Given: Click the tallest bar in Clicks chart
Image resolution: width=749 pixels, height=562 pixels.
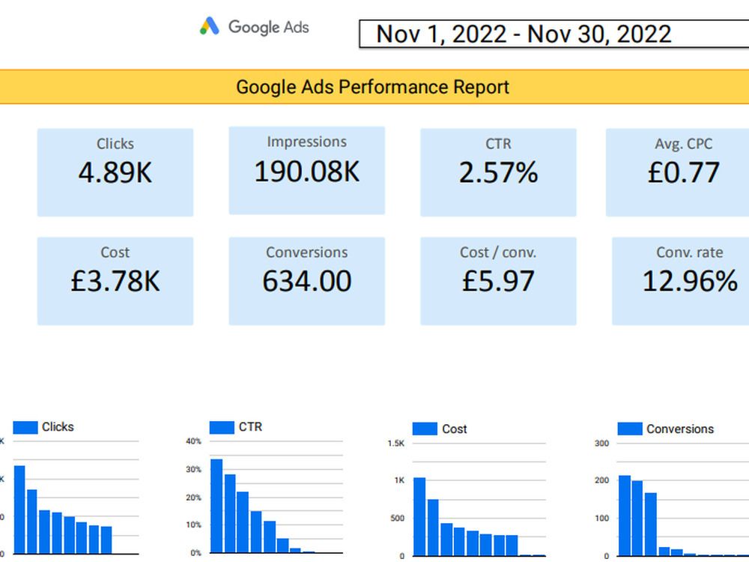Looking at the screenshot, I should [x=19, y=510].
